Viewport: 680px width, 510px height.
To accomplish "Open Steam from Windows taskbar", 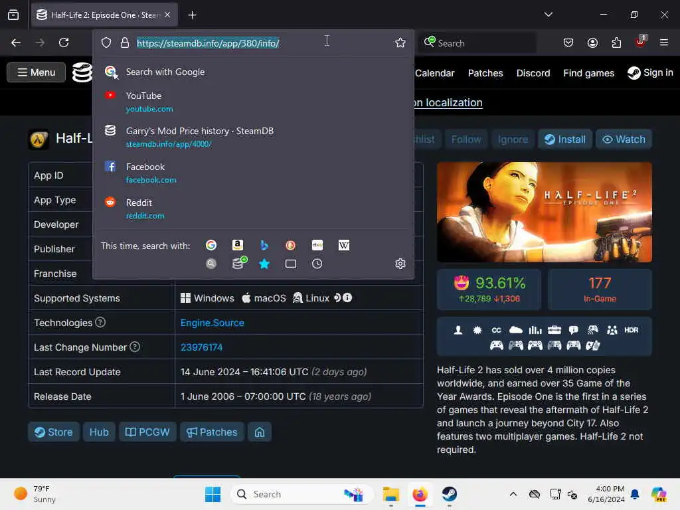I will pyautogui.click(x=450, y=494).
